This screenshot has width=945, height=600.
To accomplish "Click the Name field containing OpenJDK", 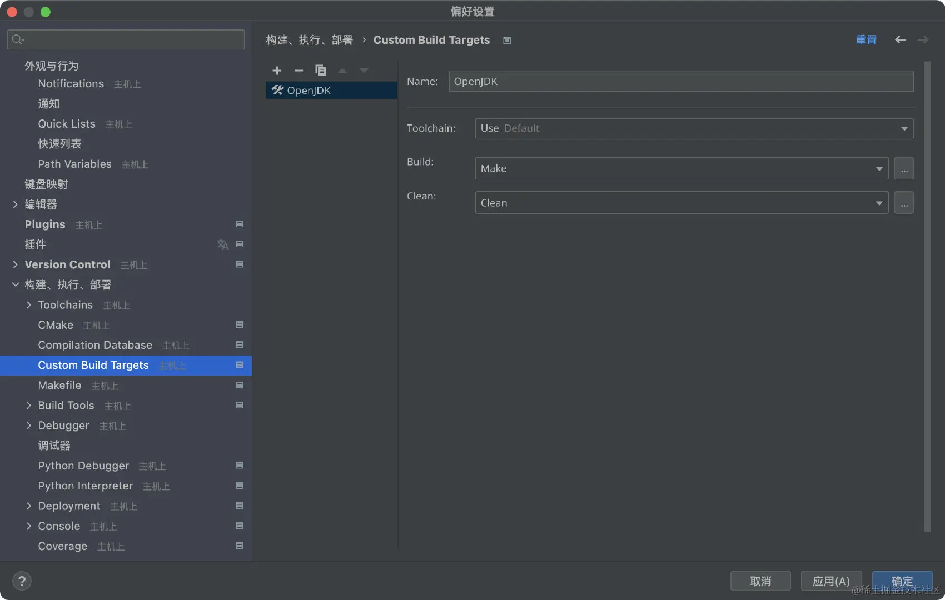I will (681, 81).
